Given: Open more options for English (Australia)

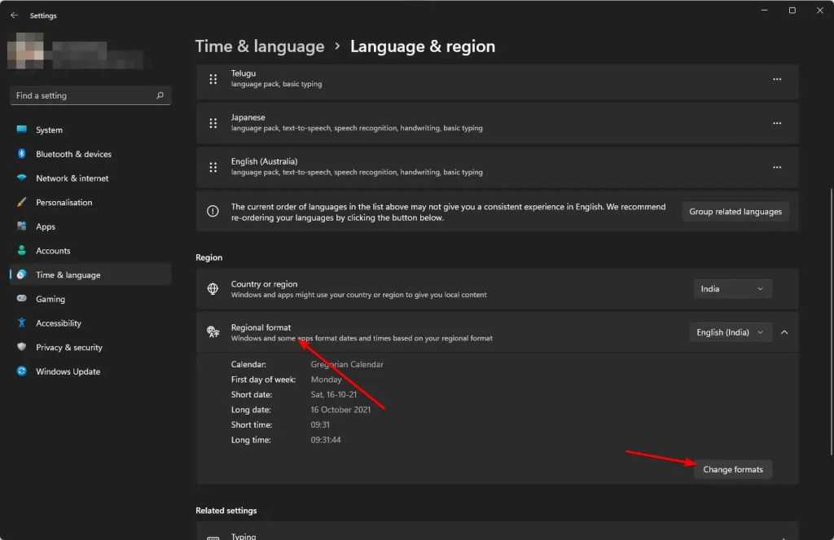Looking at the screenshot, I should tap(777, 167).
